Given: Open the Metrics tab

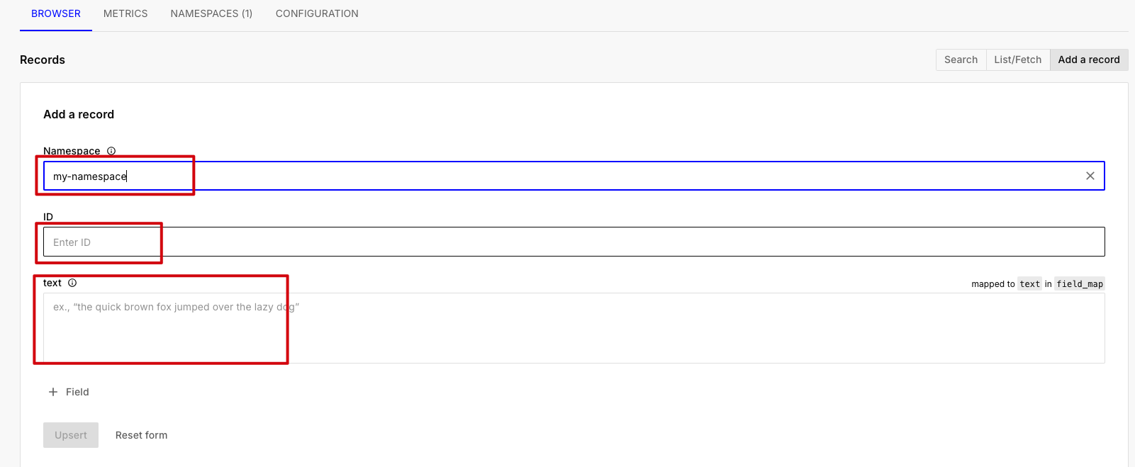Looking at the screenshot, I should (x=125, y=13).
